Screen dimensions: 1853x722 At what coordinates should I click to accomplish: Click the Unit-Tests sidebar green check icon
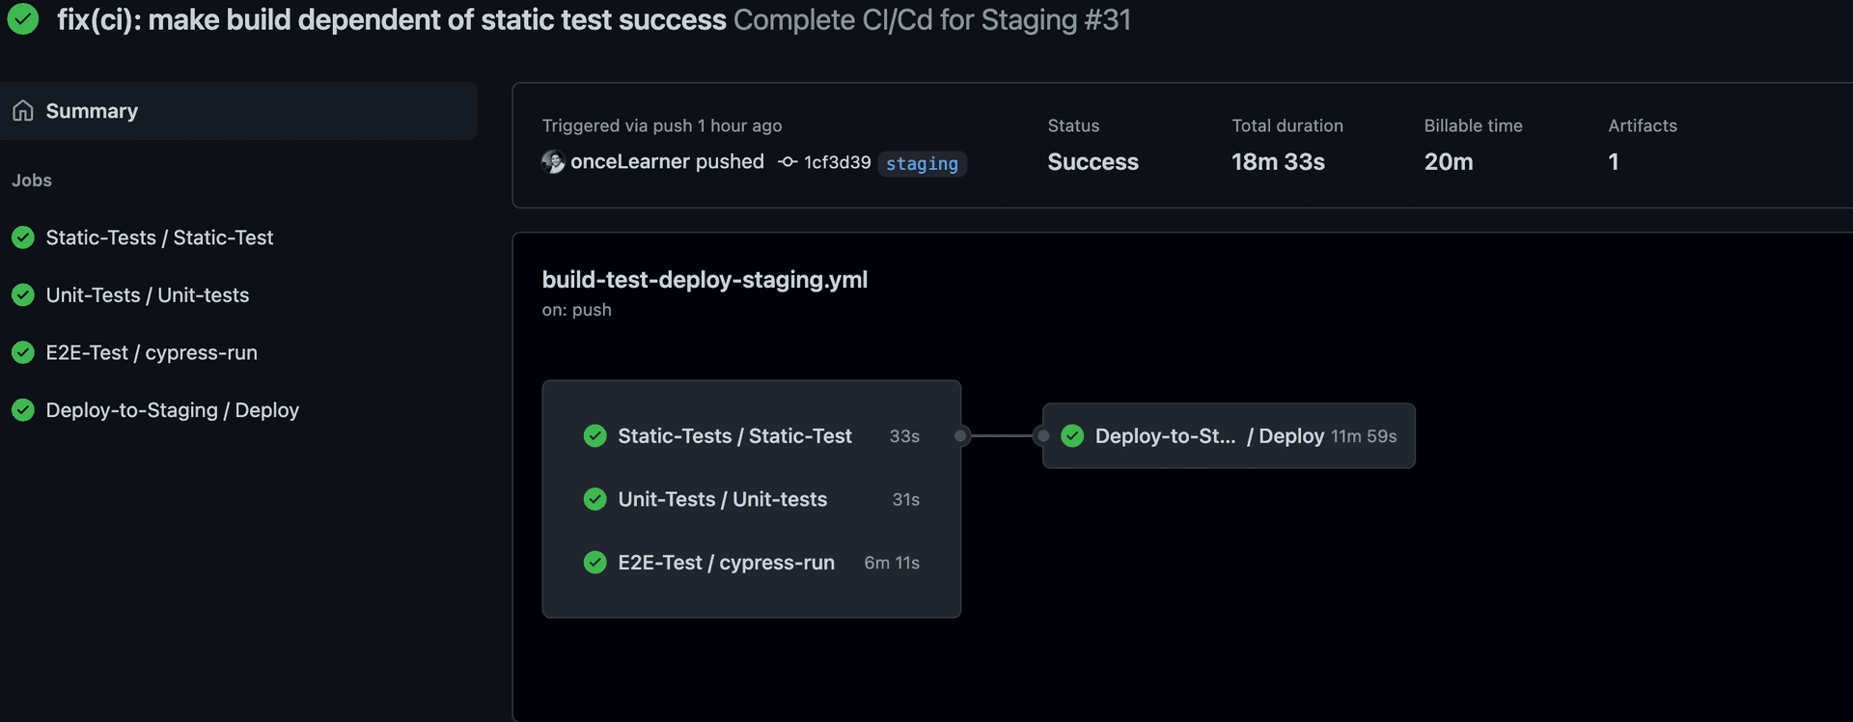(23, 295)
